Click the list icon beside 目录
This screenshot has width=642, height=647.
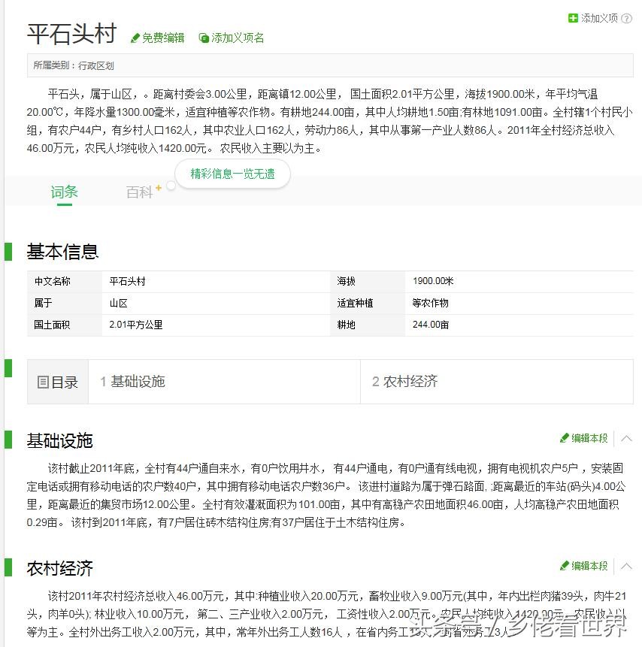click(44, 382)
